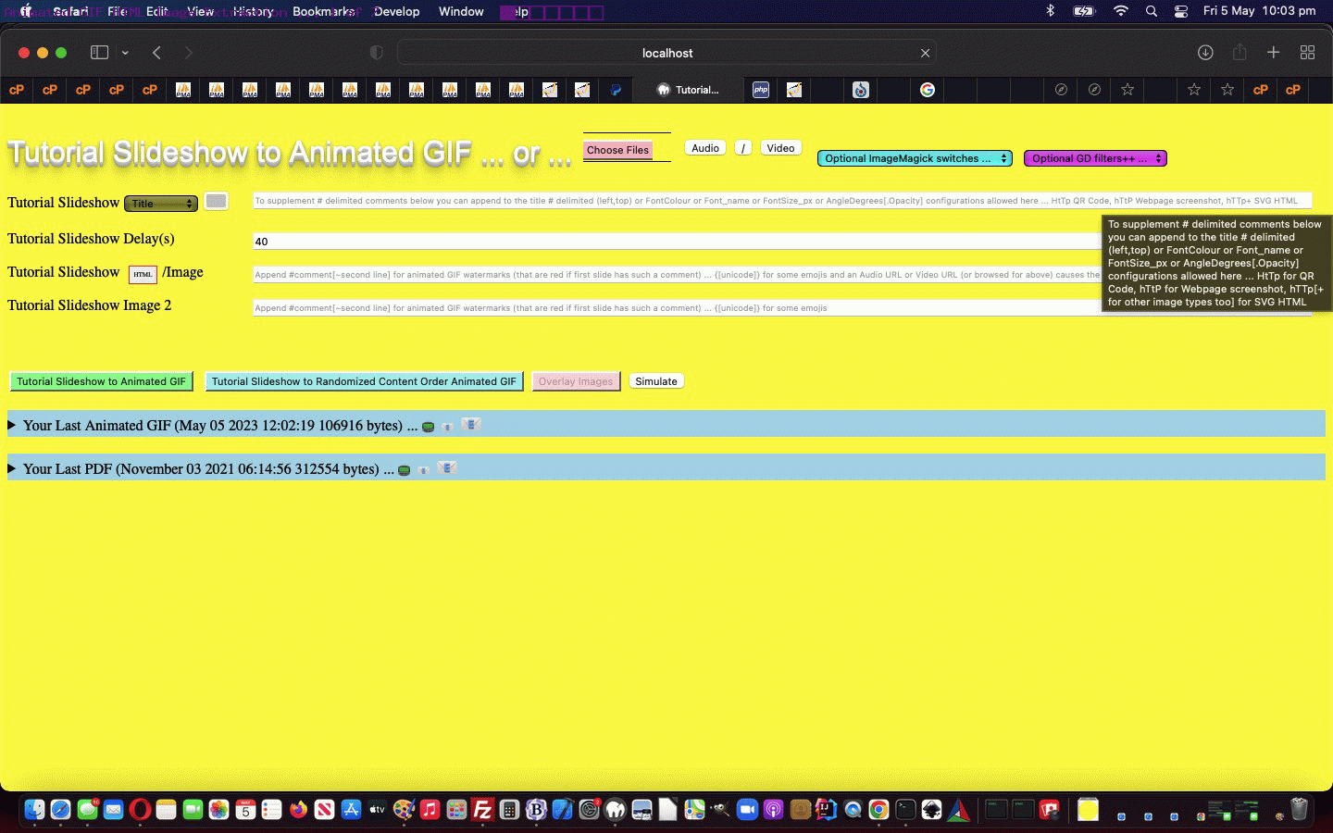Open the Optional GD filters++ dropdown

tap(1095, 158)
